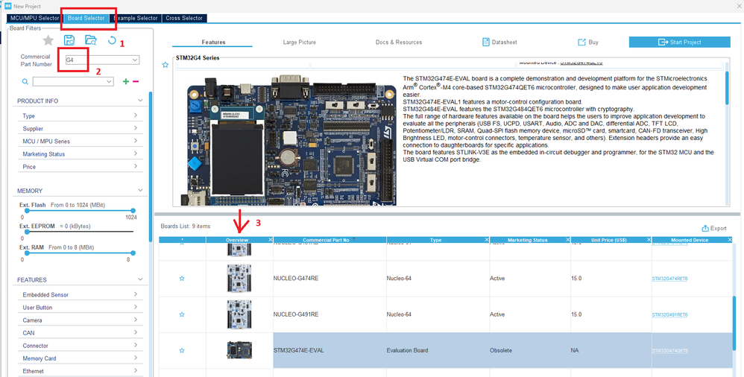Click the favorites star icon in Board Filters
This screenshot has height=377, width=744.
point(48,40)
